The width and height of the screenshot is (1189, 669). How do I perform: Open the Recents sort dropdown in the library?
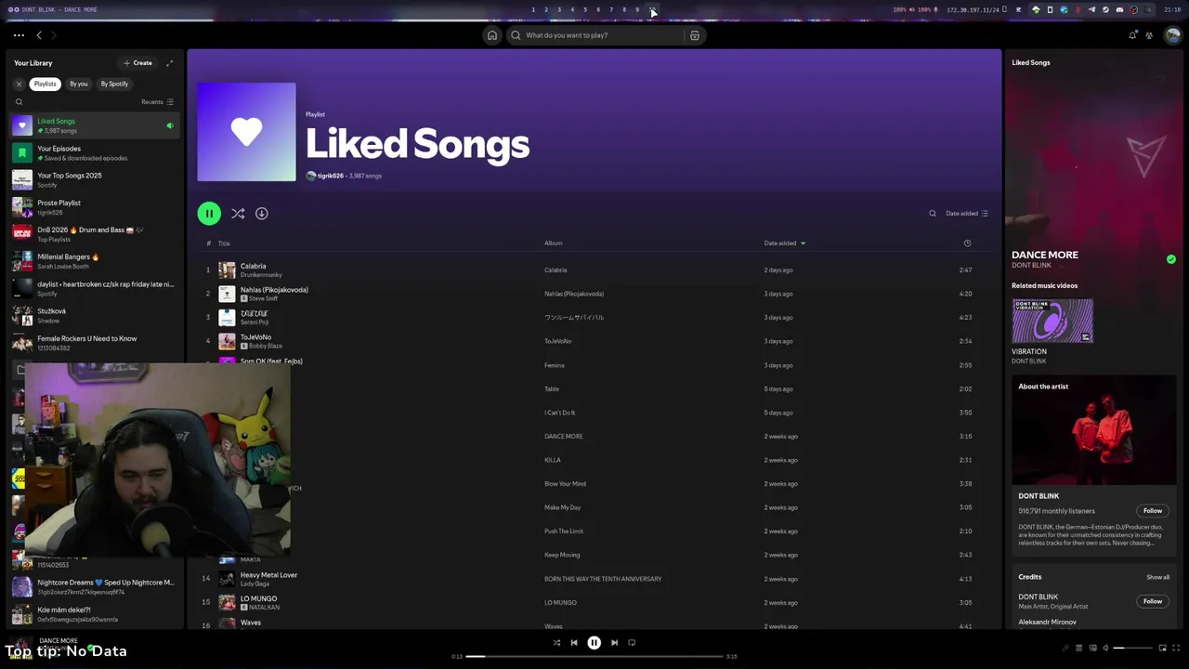pos(157,102)
